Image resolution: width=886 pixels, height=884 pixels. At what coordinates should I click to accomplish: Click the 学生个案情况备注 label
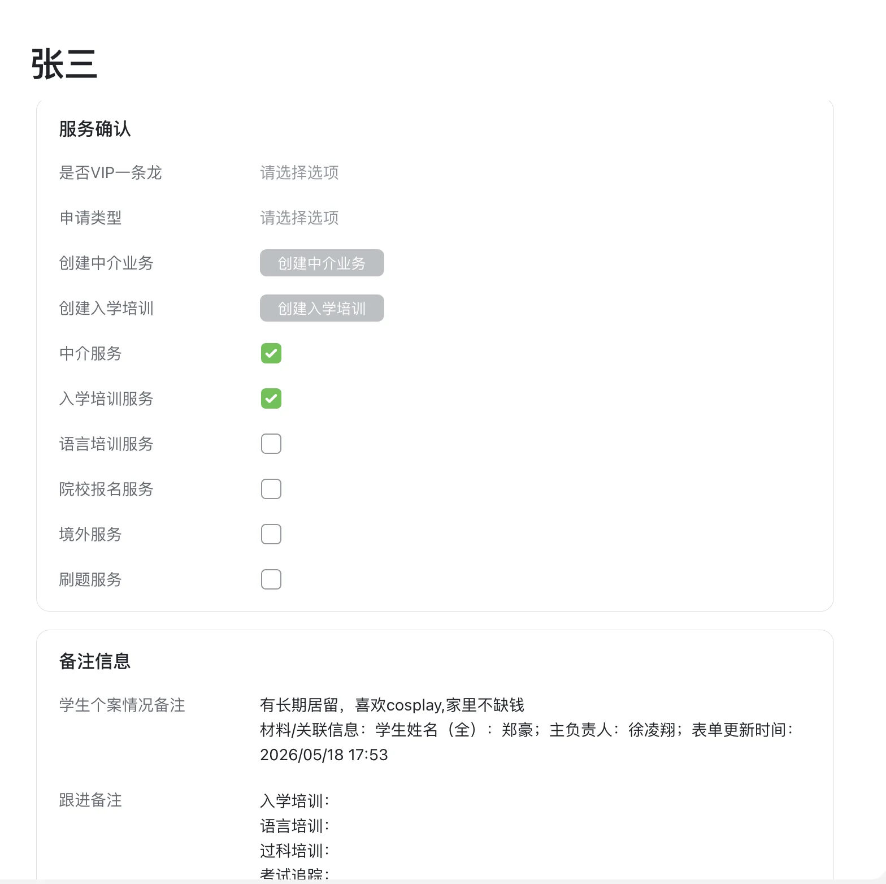pos(122,705)
